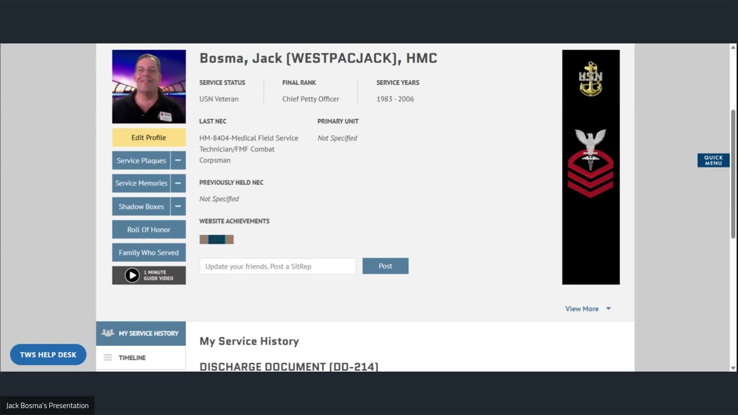This screenshot has width=738, height=415.
Task: Open Shadow Boxes
Action: [141, 206]
